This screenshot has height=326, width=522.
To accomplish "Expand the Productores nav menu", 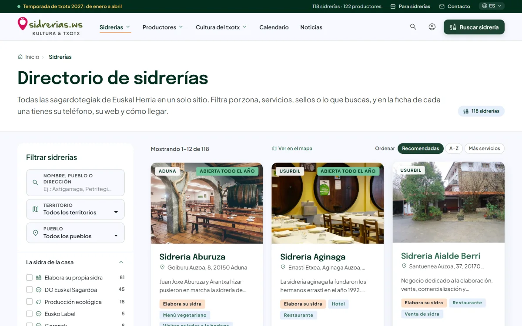I will (x=163, y=27).
